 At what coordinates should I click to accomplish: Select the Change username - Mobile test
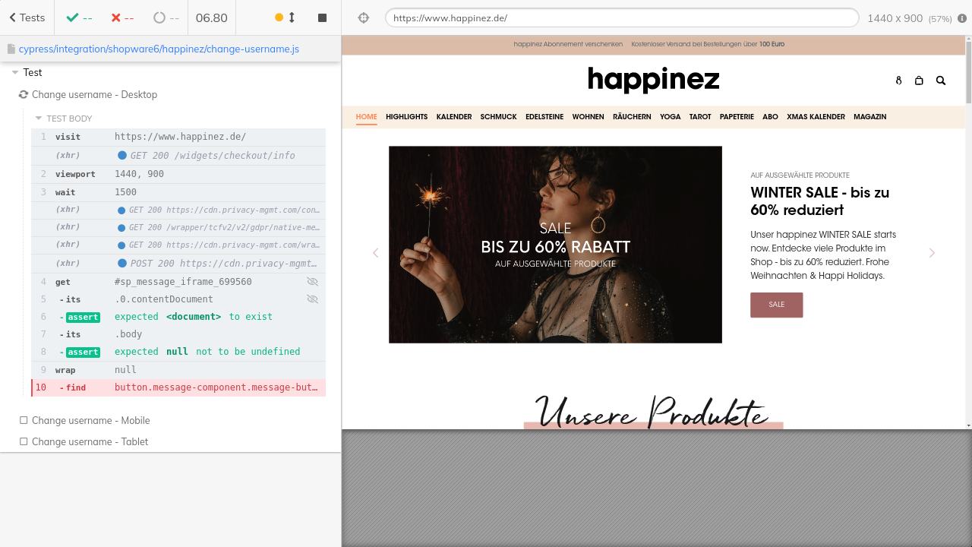pos(90,420)
